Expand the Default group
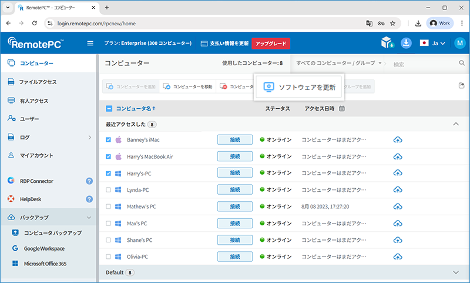The width and height of the screenshot is (470, 283). click(456, 272)
